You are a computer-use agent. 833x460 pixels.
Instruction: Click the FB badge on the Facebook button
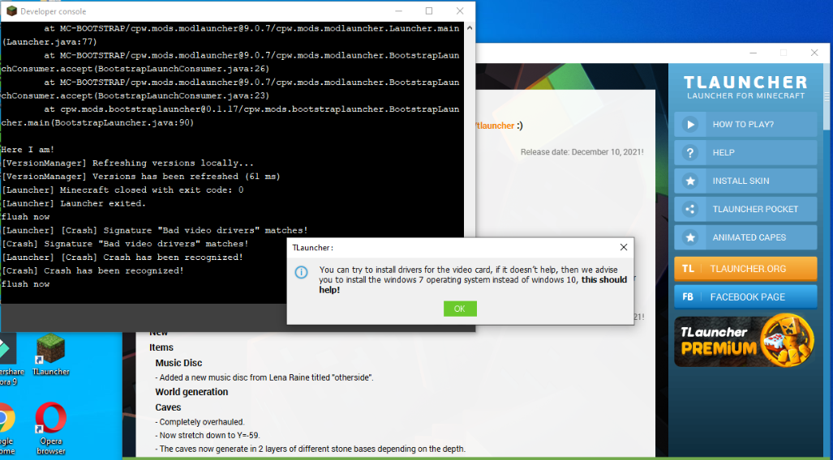[688, 296]
